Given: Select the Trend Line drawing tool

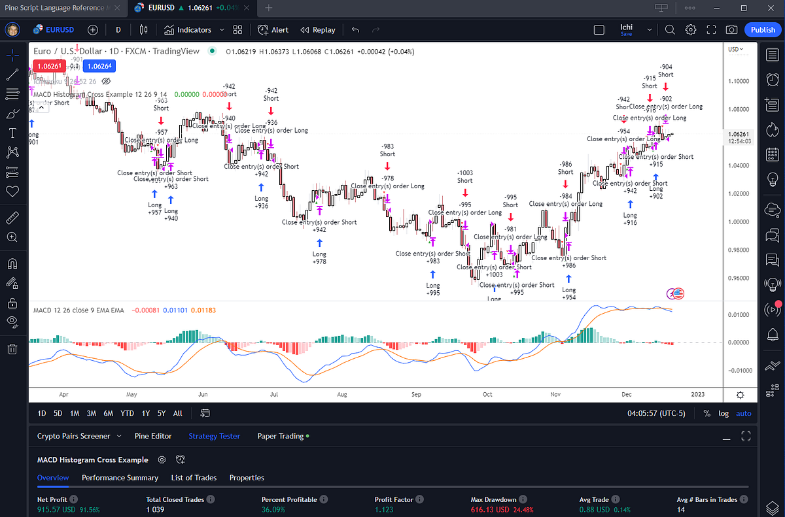Looking at the screenshot, I should [x=12, y=75].
